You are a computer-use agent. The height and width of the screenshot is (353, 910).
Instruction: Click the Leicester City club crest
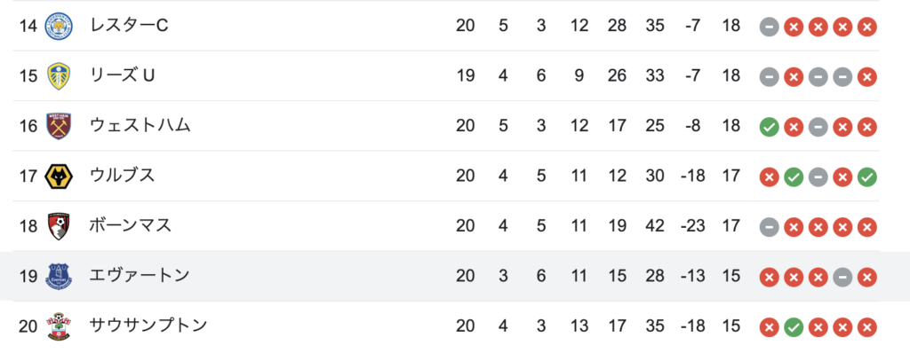[60, 26]
